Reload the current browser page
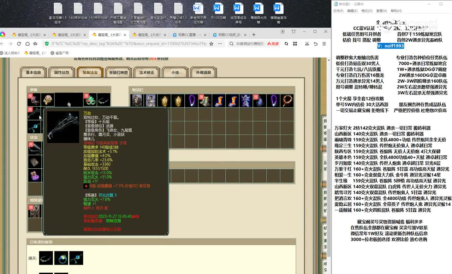452x274 pixels. (19, 44)
